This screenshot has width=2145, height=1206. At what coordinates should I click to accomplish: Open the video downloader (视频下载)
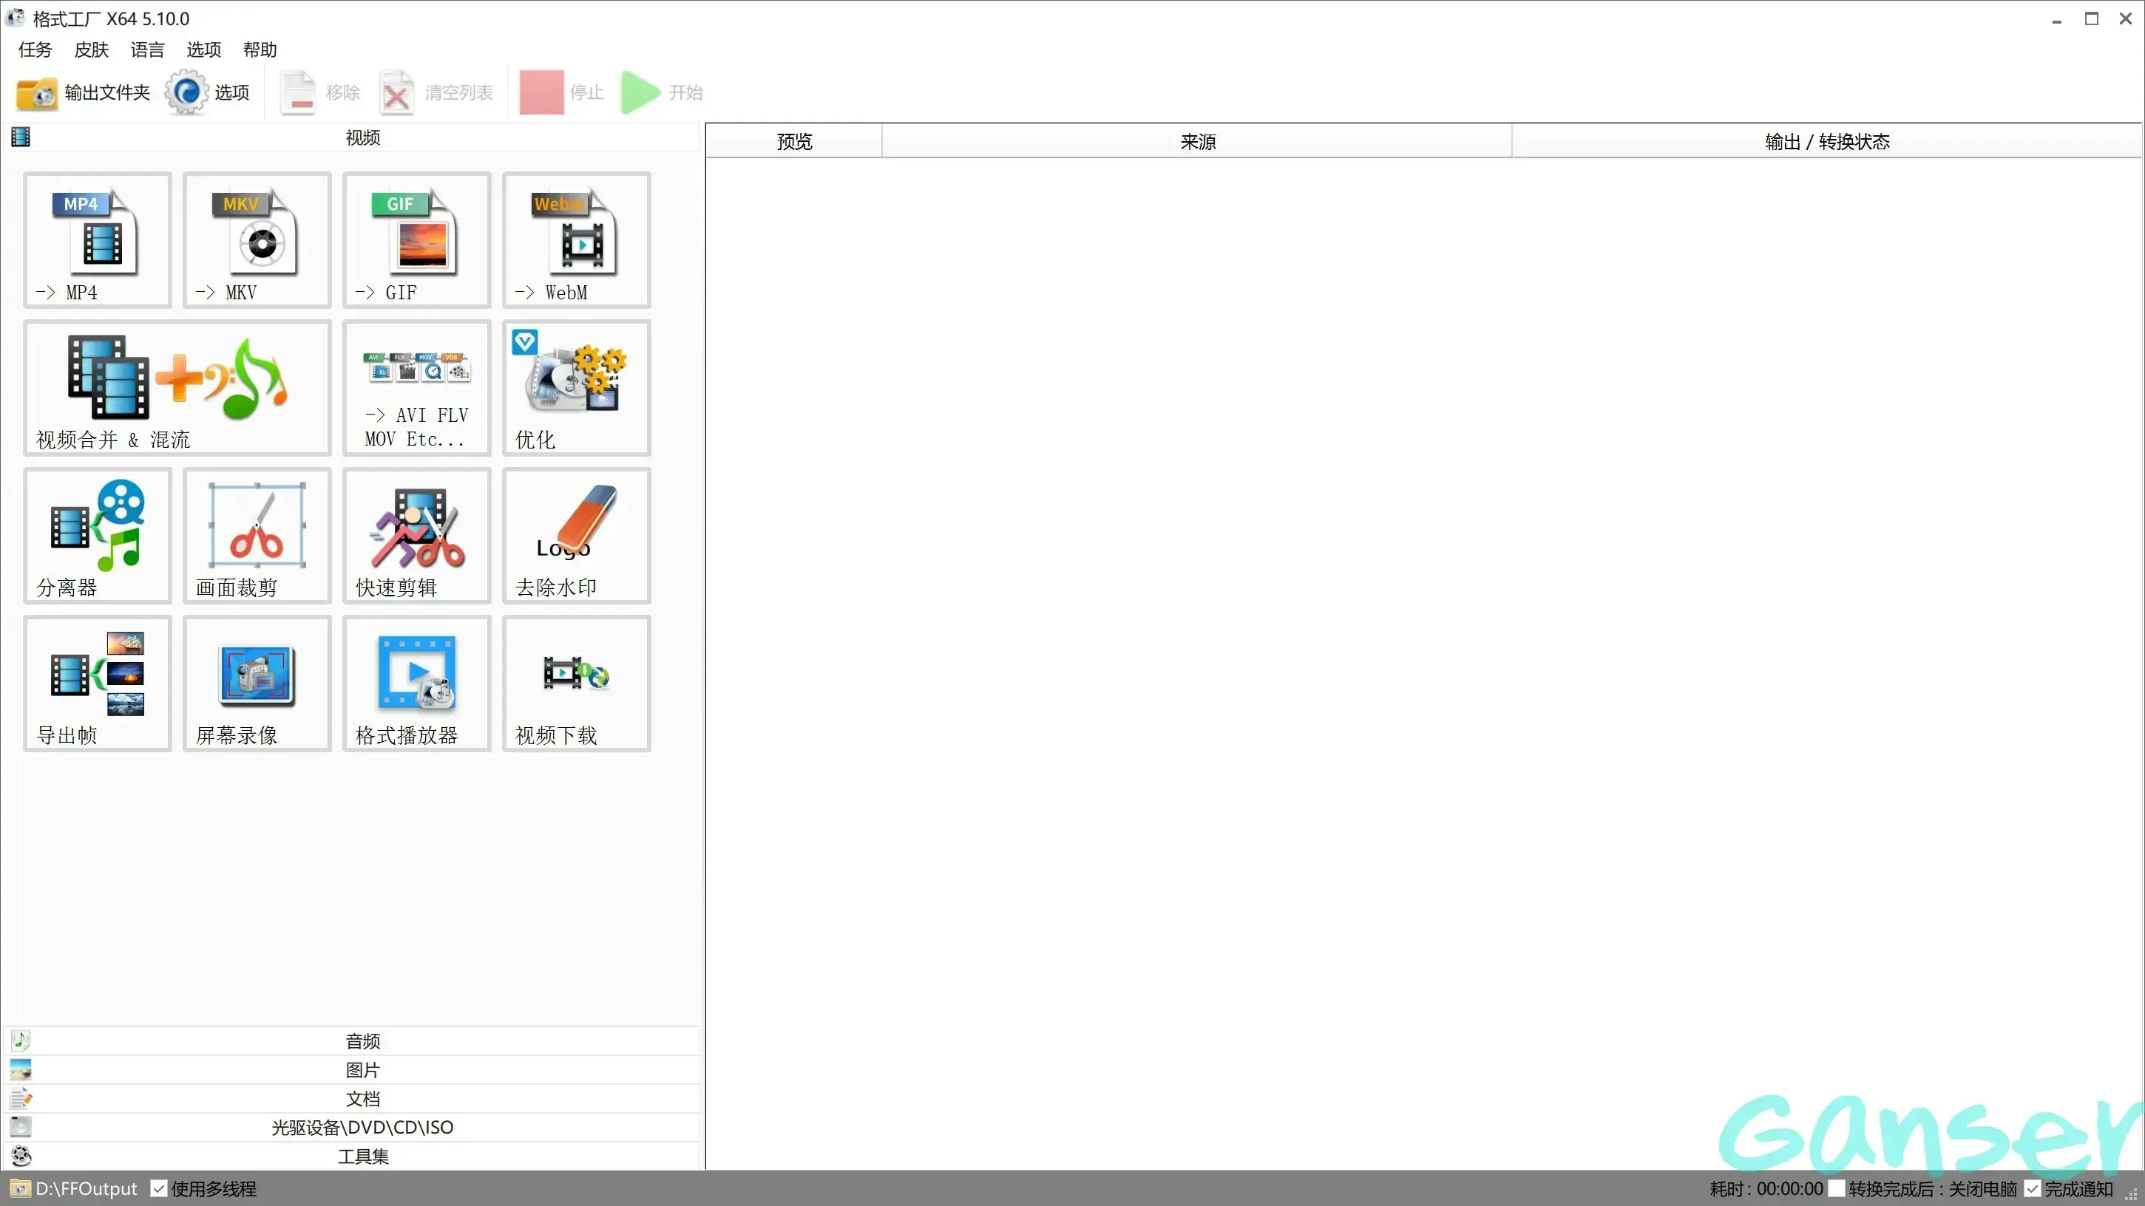[576, 683]
